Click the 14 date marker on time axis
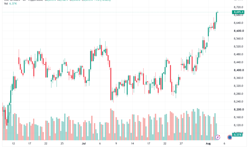The height and width of the screenshot is (150, 249). pyautogui.click(x=132, y=144)
